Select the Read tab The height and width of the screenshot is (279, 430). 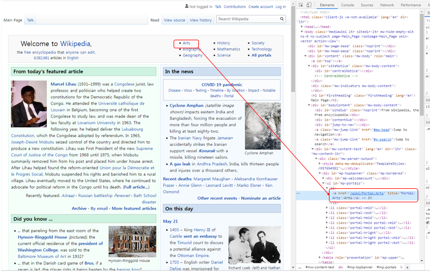(x=155, y=20)
